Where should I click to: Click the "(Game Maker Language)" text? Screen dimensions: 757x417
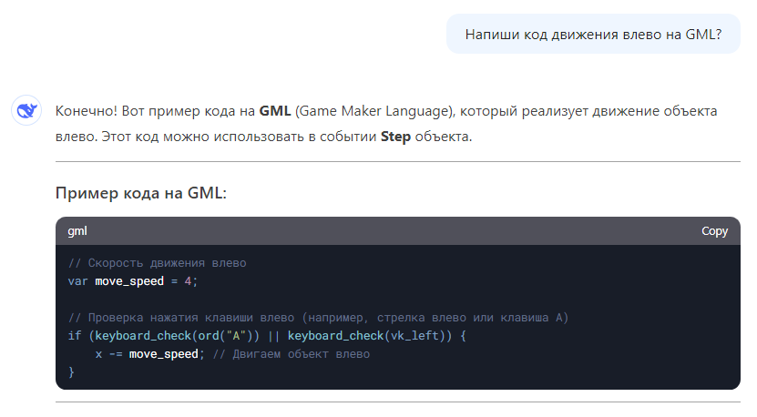tap(373, 111)
